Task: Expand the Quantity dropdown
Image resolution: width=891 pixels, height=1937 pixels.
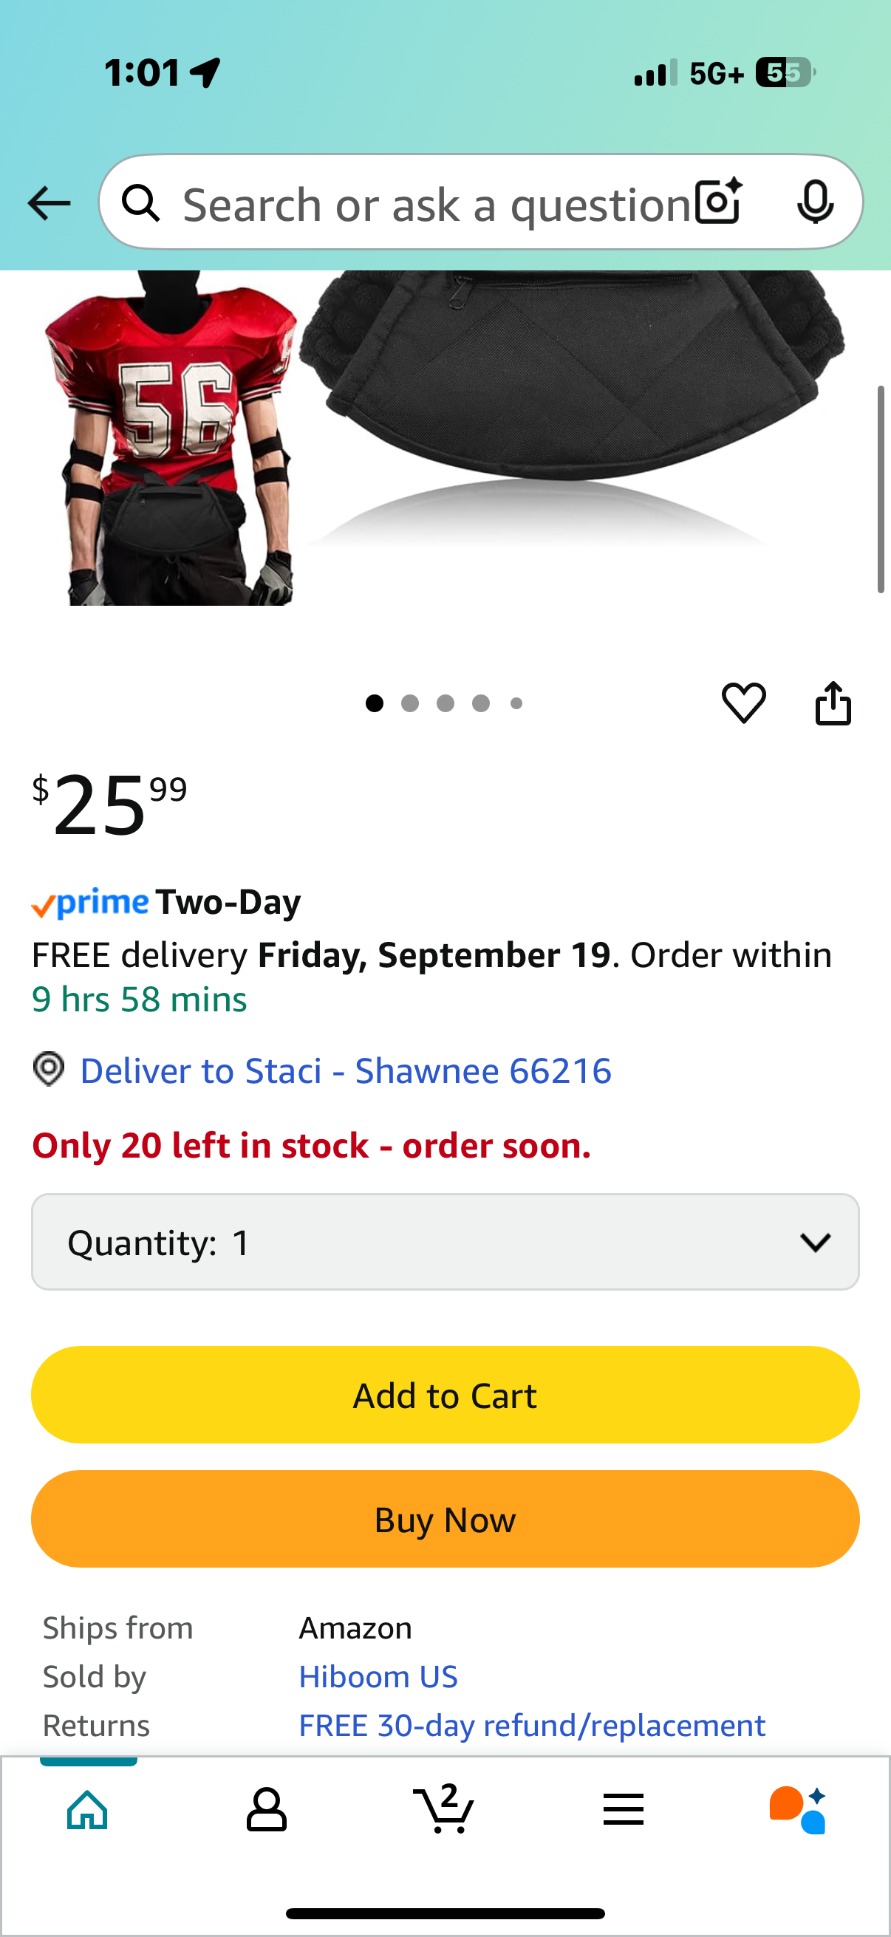Action: point(445,1243)
